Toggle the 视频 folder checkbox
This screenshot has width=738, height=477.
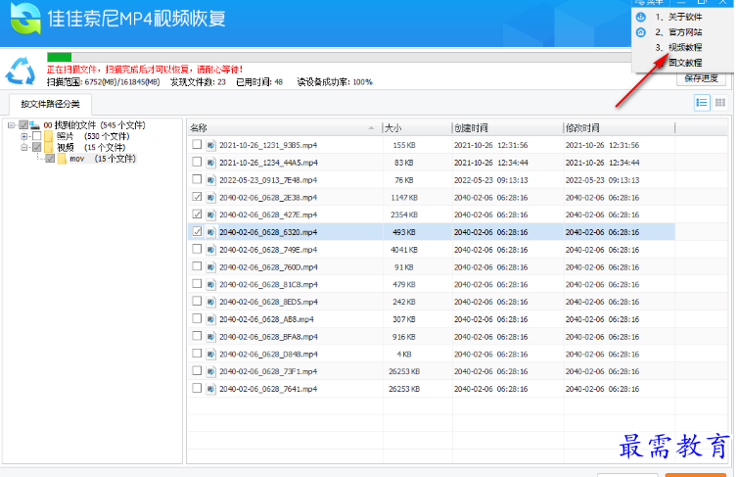[37, 147]
